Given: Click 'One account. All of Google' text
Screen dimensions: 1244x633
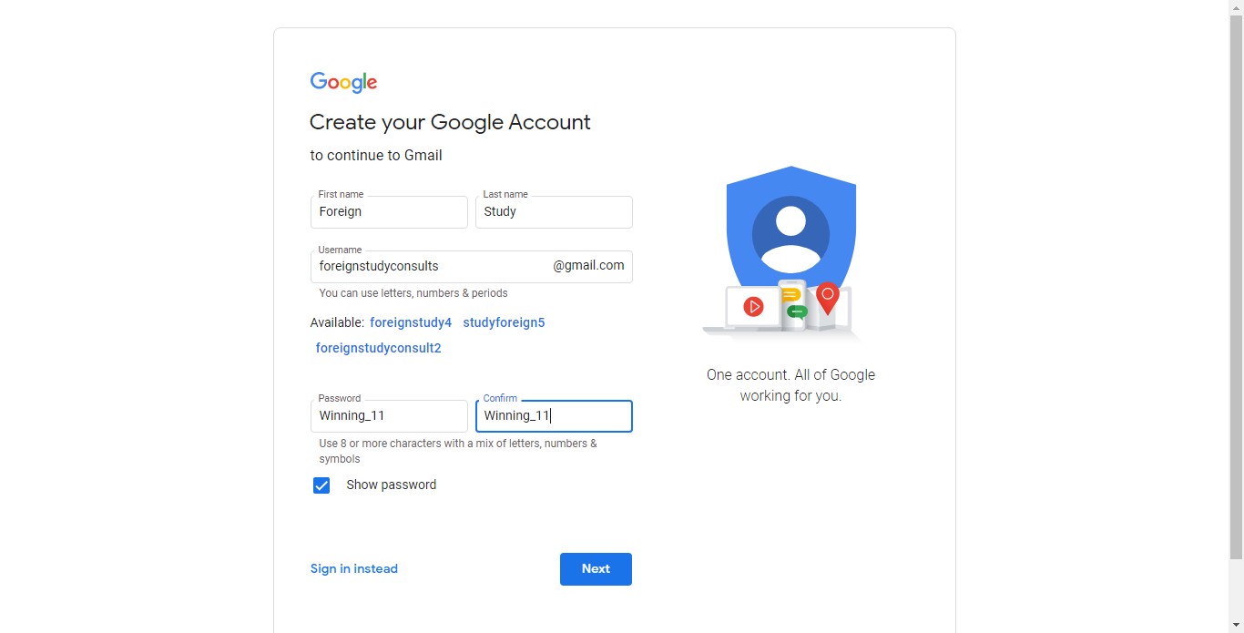Looking at the screenshot, I should pos(790,385).
